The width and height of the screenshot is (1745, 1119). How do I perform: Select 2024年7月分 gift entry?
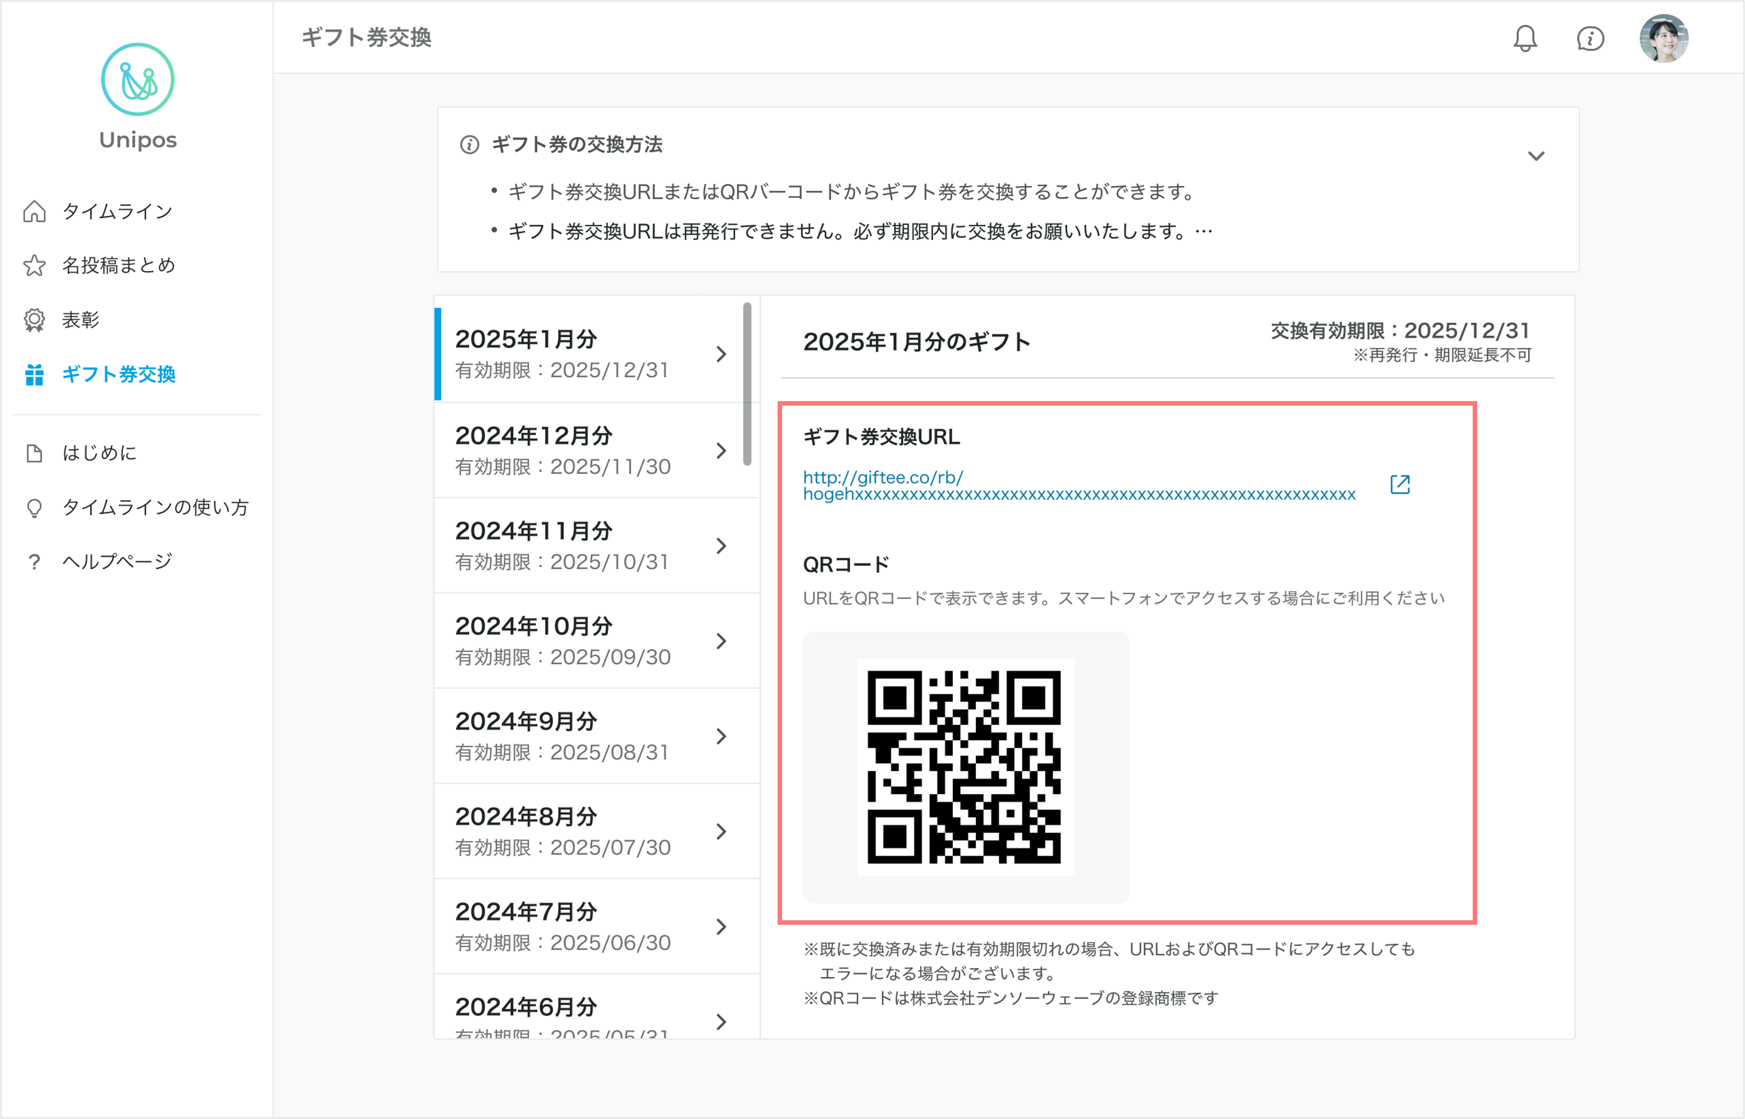(x=596, y=927)
